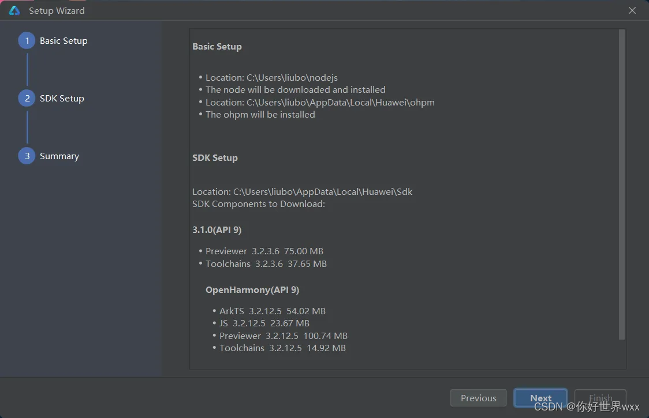649x418 pixels.
Task: Click the DevEco Studio logo icon
Action: [x=14, y=11]
